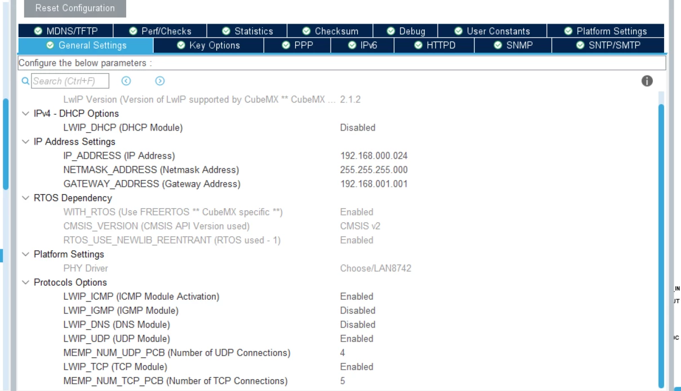Select the LWIP_IGMP module row
Screen dimensions: 681x391
click(x=338, y=311)
